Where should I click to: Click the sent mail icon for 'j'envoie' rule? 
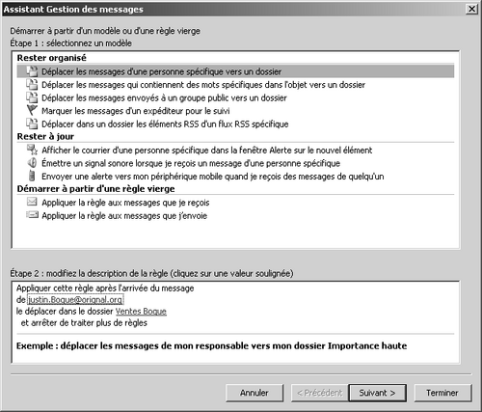[x=32, y=215]
